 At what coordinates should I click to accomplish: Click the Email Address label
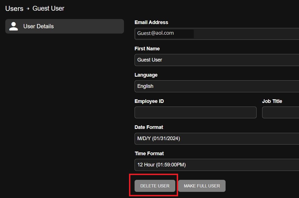[x=151, y=22]
